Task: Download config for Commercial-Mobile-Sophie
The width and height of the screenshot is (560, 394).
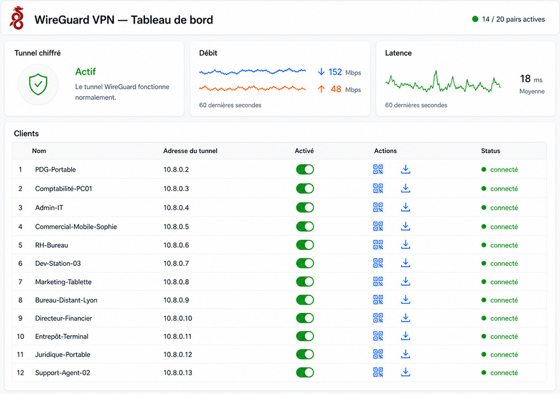Action: (x=405, y=226)
